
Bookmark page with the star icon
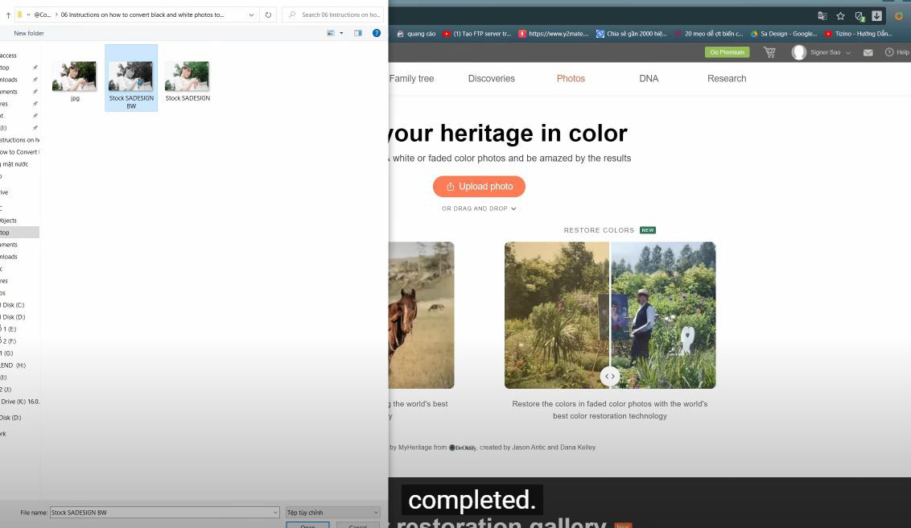(840, 16)
